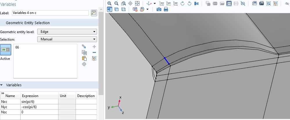Switch to the XY plane view
The height and width of the screenshot is (120, 290).
point(162,3)
